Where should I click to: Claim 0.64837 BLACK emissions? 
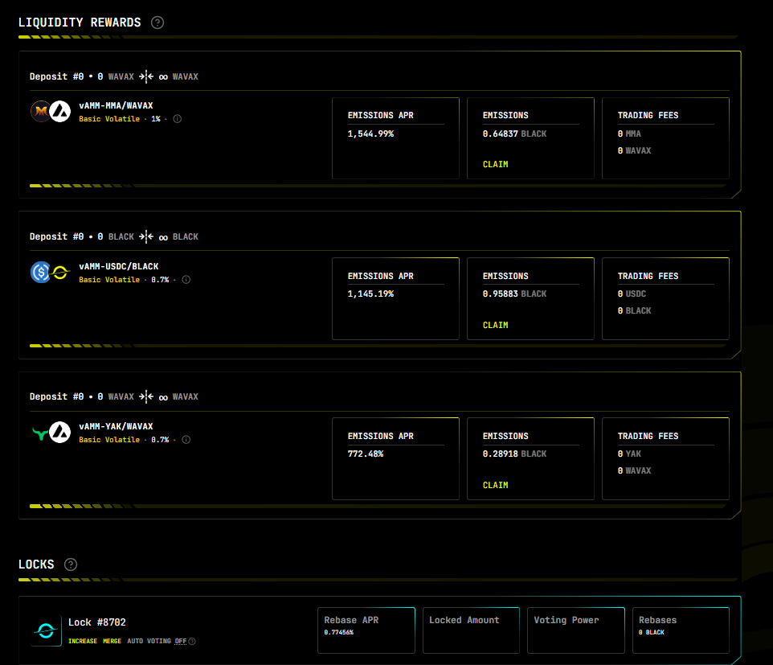496,164
